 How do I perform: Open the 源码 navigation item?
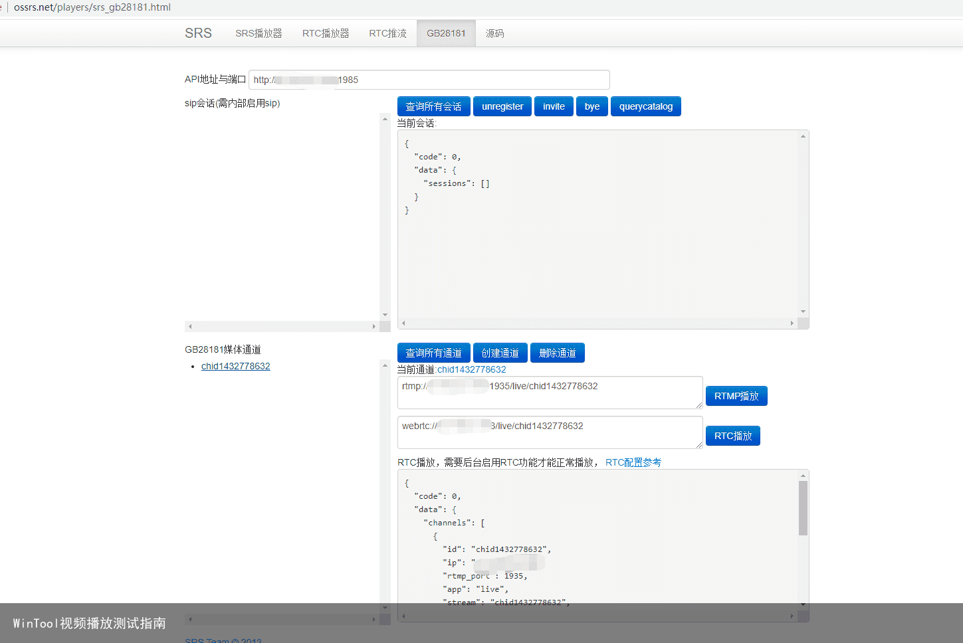pos(494,33)
